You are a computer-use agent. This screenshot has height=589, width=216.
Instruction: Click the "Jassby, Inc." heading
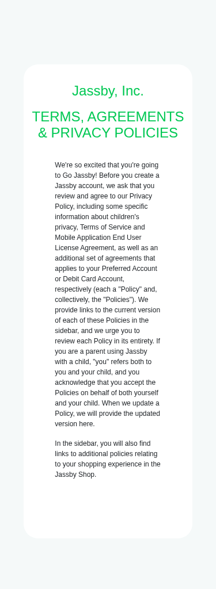(108, 91)
